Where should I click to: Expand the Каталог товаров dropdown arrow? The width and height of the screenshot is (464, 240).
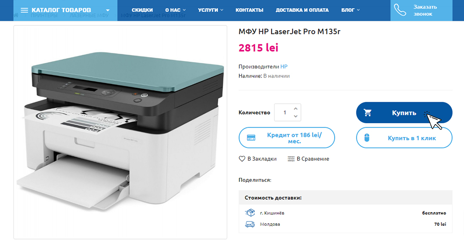tap(108, 10)
